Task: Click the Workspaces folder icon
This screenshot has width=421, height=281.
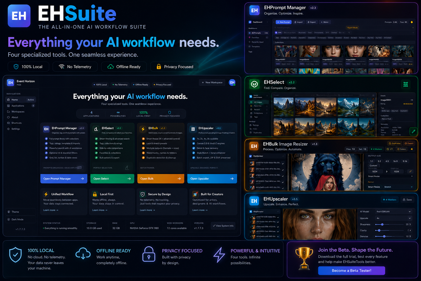Action: point(9,112)
